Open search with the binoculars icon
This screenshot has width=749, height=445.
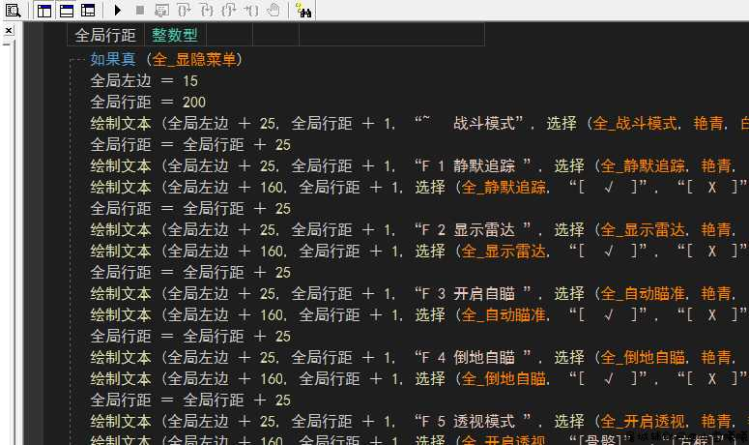tap(303, 10)
